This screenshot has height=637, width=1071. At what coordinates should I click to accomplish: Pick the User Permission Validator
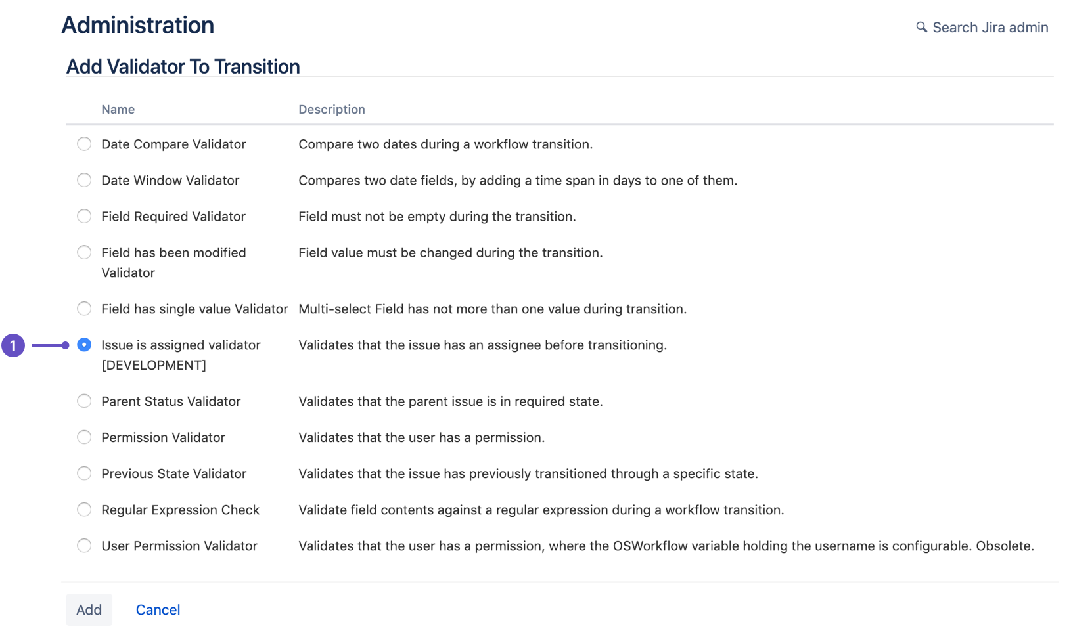[84, 546]
